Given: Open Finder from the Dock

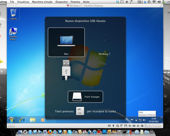Looking at the screenshot, I should [20, 132].
